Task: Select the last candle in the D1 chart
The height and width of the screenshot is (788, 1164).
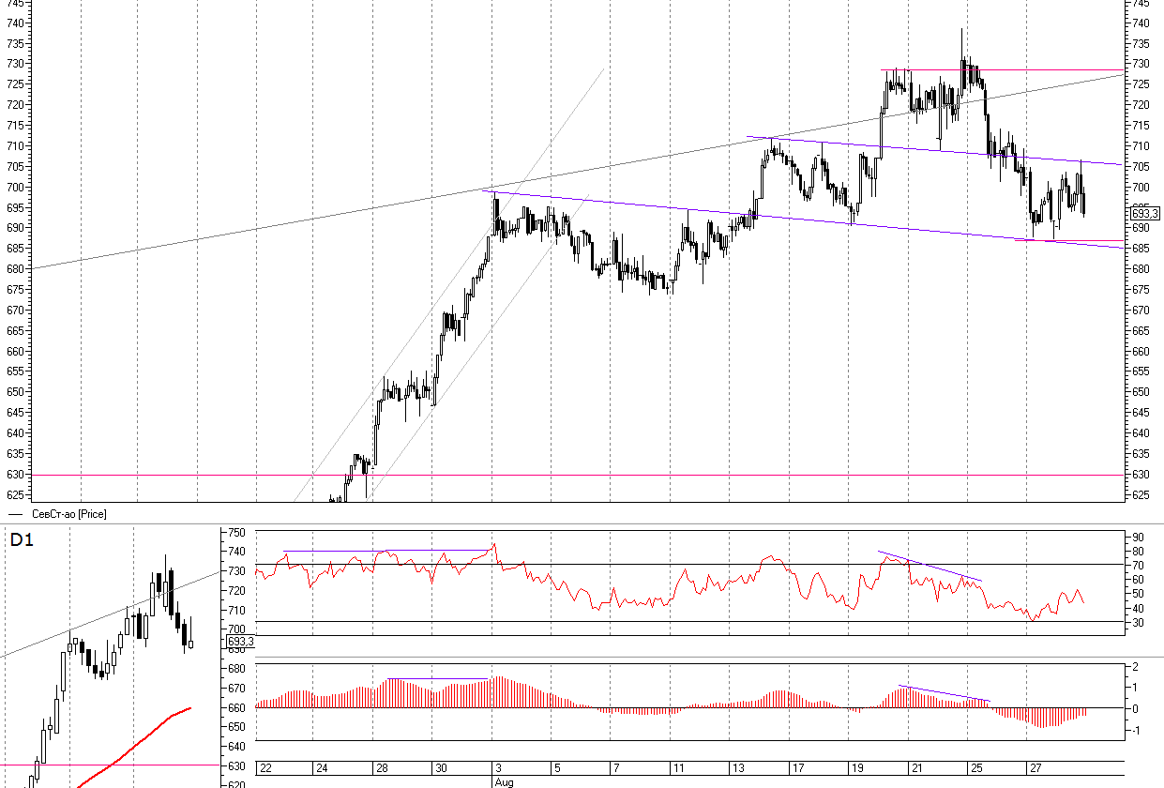Action: 190,642
